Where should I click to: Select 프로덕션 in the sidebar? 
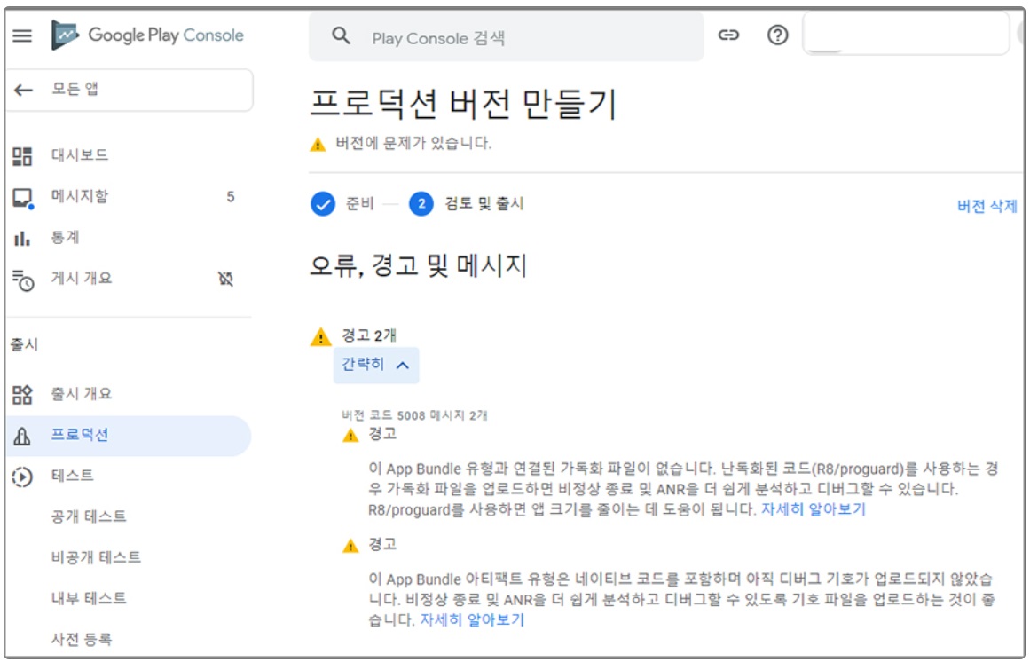pyautogui.click(x=129, y=436)
